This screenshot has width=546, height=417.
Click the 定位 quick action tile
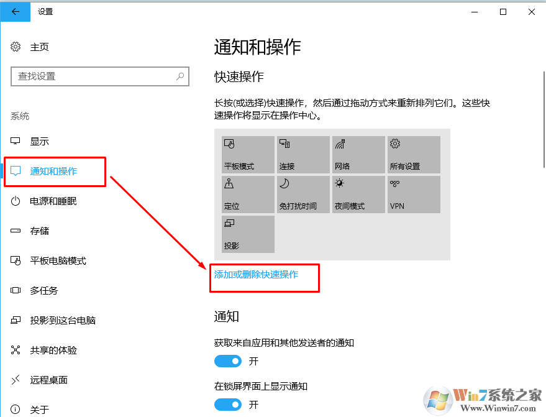pos(247,194)
